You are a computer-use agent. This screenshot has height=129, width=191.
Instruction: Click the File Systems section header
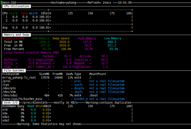pos(14,71)
